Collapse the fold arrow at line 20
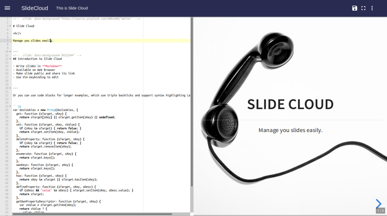Image resolution: width=387 pixels, height=216 pixels. pyautogui.click(x=11, y=88)
